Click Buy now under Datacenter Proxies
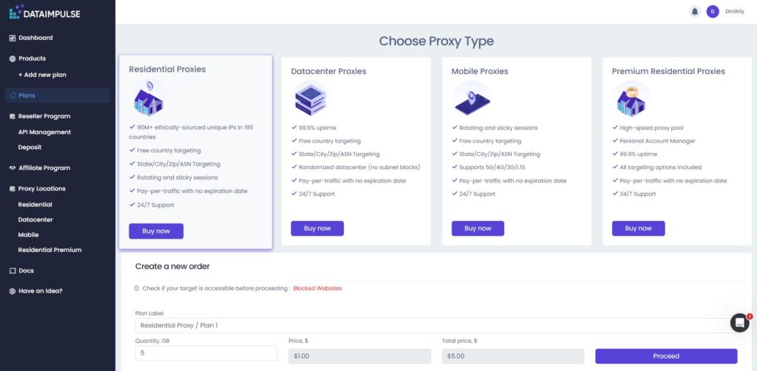Image resolution: width=757 pixels, height=371 pixels. click(317, 228)
